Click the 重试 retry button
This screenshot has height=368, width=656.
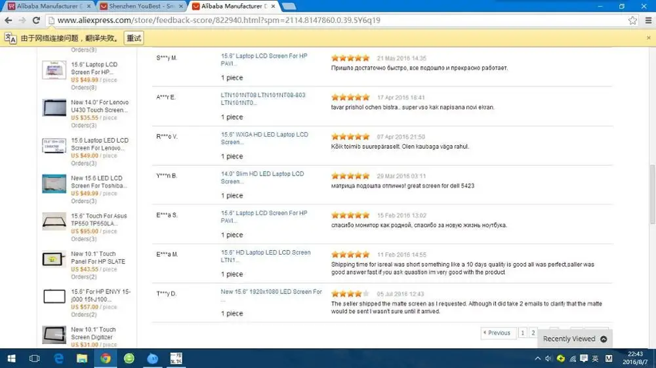coord(134,38)
